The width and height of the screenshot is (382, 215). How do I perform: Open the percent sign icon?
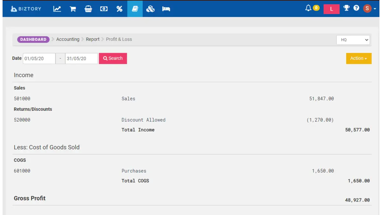119,9
